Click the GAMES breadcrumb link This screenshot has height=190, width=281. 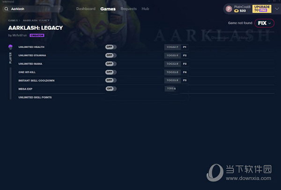click(x=13, y=21)
